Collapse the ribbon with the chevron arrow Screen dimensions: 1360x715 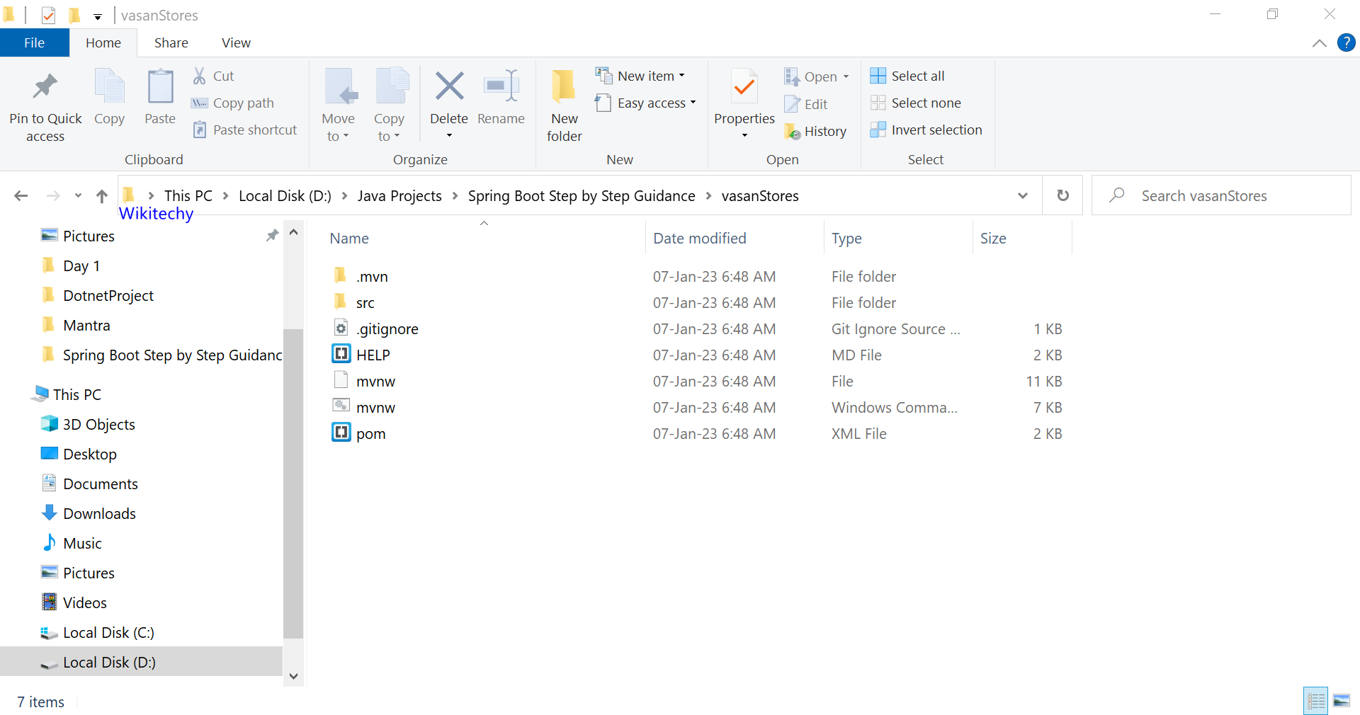pyautogui.click(x=1319, y=43)
